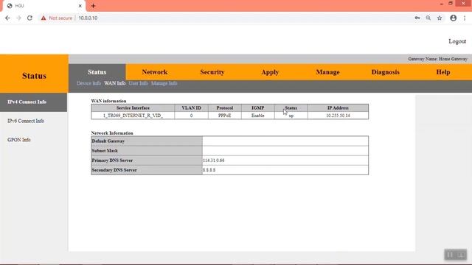The image size is (472, 265).
Task: Click secondary DNS value 8.8.8.8
Action: pos(209,170)
